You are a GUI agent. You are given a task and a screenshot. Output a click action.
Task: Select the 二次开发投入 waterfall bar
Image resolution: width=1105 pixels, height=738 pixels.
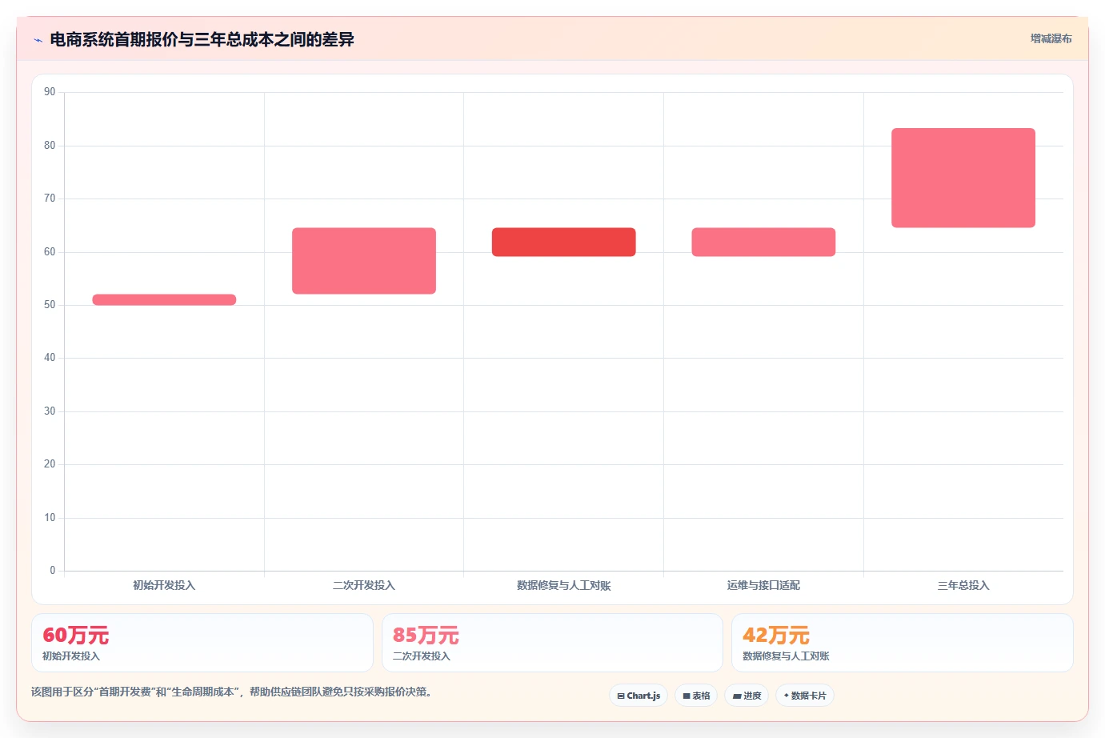(364, 261)
